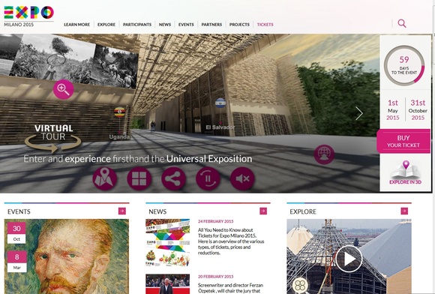Play the Explore construction video
Viewport: 435px width, 294px height.
pos(349,259)
